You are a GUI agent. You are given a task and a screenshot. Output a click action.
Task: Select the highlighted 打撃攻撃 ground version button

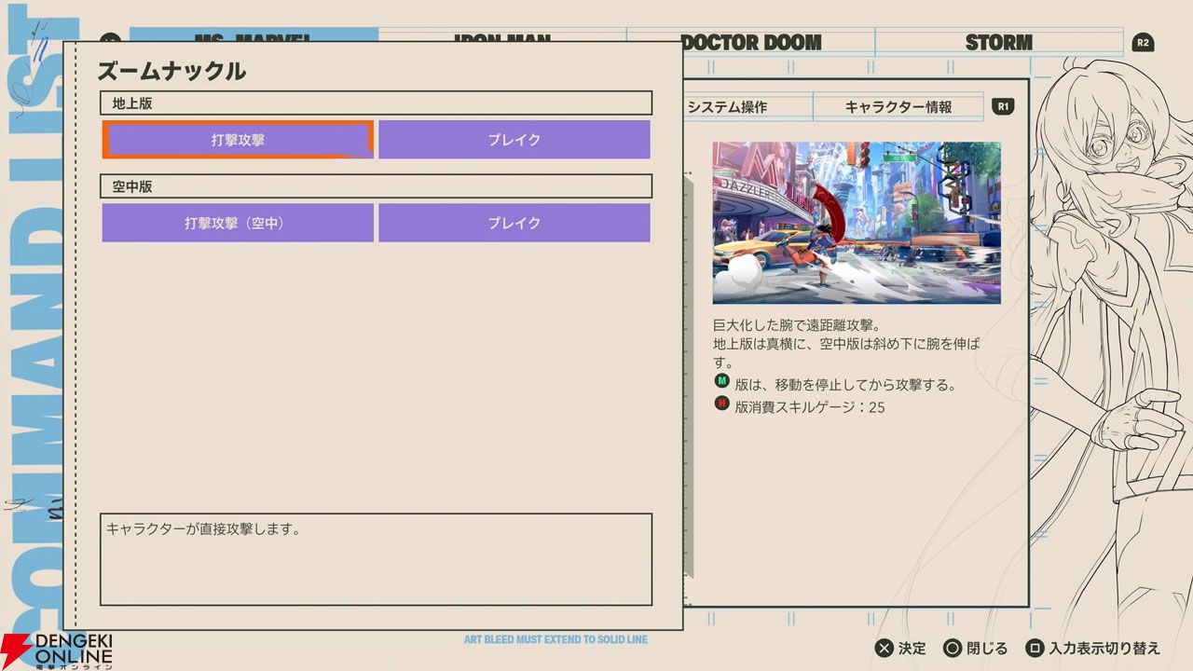tap(238, 140)
